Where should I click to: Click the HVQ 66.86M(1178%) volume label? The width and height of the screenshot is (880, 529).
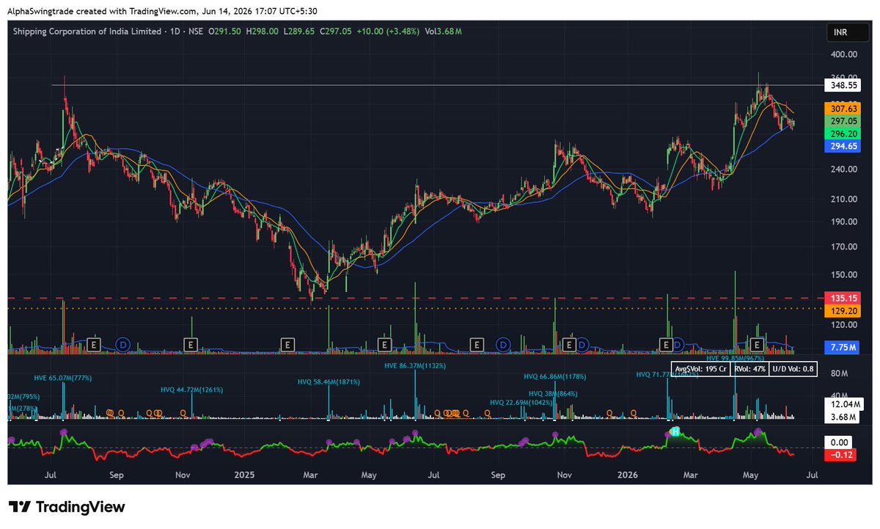coord(556,376)
